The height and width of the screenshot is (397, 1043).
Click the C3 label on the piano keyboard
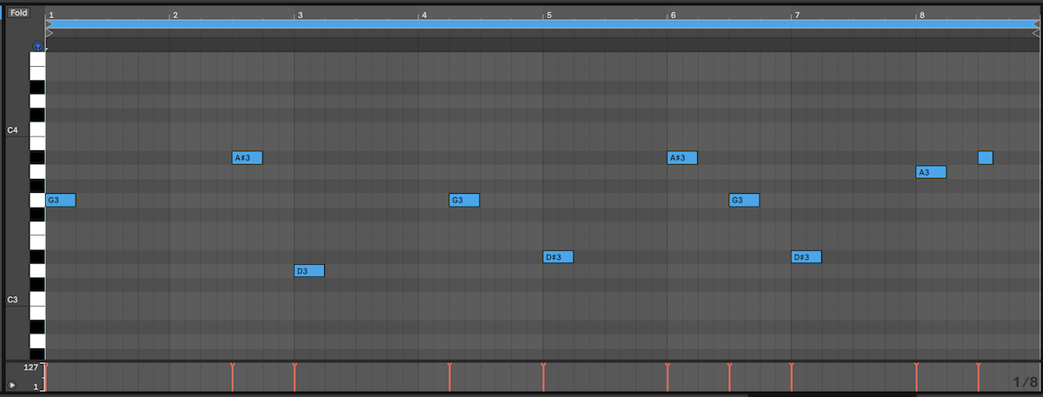pyautogui.click(x=12, y=300)
